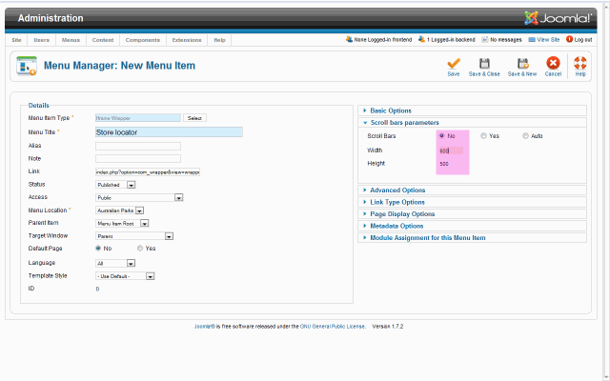This screenshot has height=381, width=610.
Task: Click the Save & New icon
Action: click(521, 63)
